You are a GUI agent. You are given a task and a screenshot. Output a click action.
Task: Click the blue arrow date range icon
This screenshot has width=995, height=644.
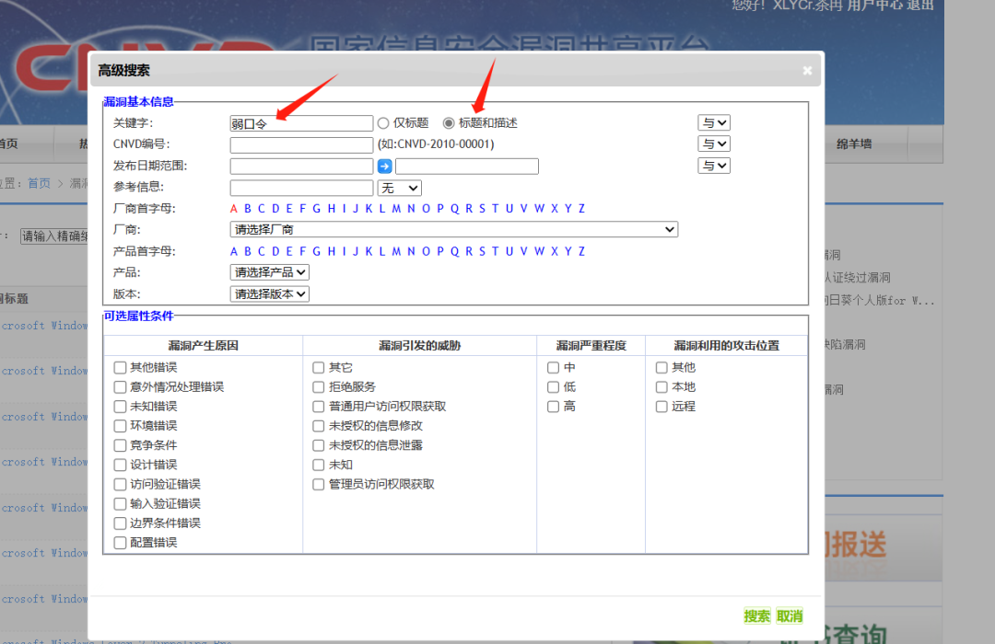(384, 167)
